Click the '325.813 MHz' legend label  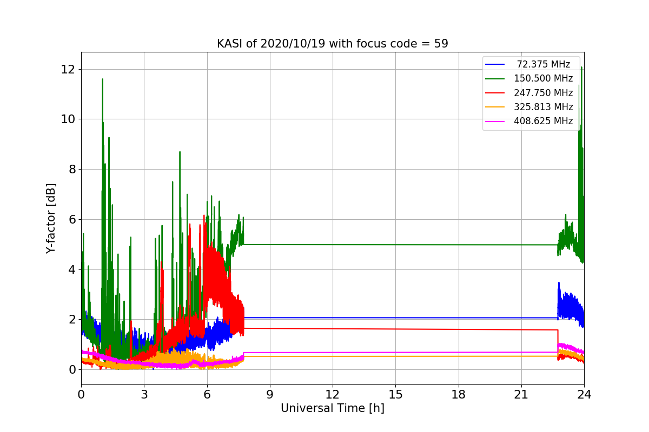tap(544, 107)
